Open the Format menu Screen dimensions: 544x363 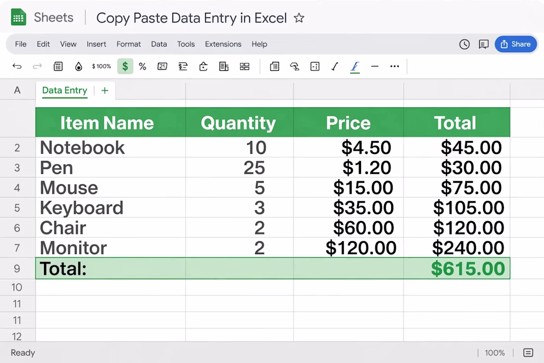coord(129,44)
